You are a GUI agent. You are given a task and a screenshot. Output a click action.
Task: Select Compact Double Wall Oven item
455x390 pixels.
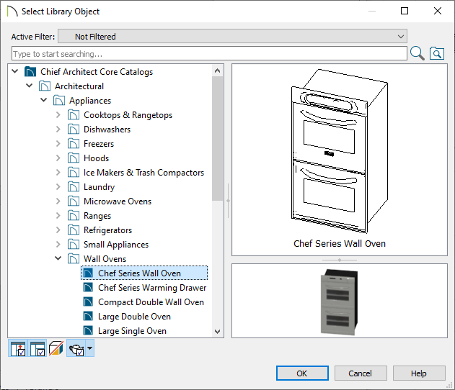[151, 302]
